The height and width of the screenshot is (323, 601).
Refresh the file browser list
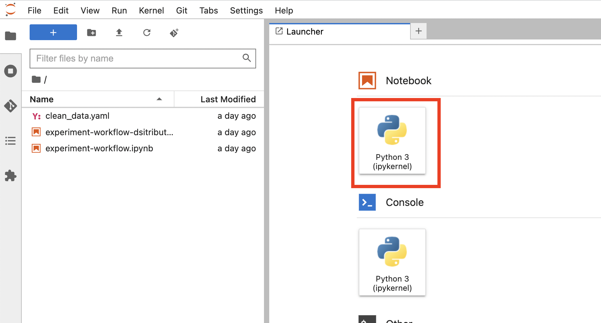tap(147, 33)
